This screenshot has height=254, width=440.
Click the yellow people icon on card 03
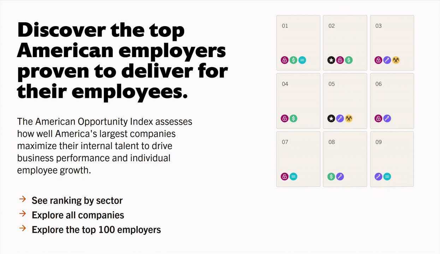click(x=396, y=60)
